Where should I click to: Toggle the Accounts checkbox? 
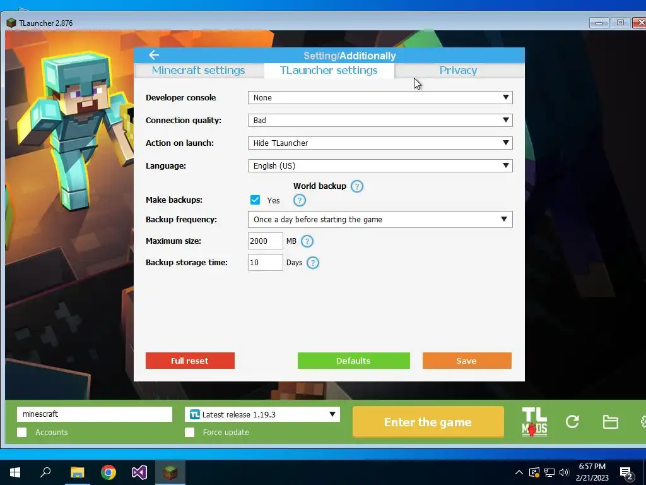tap(22, 432)
